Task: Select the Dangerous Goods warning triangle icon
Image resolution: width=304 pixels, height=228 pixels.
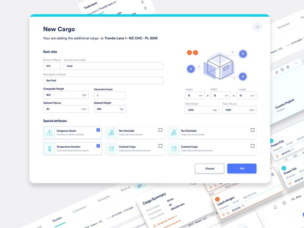Action: pos(50,132)
